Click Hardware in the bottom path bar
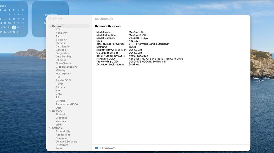This screenshot has width=274, height=153. (x=109, y=148)
